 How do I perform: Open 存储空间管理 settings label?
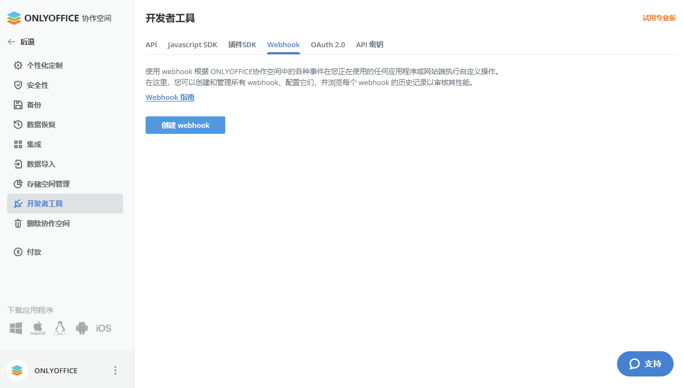pos(48,184)
